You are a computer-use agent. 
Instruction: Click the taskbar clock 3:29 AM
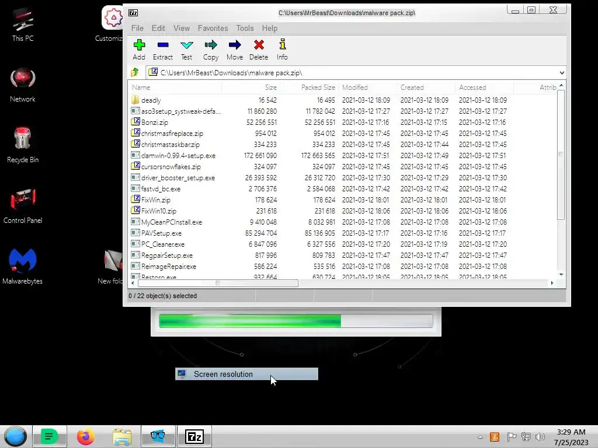coord(571,432)
